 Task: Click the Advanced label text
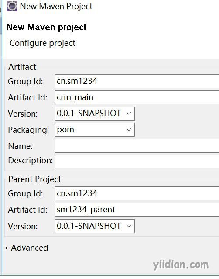30,248
